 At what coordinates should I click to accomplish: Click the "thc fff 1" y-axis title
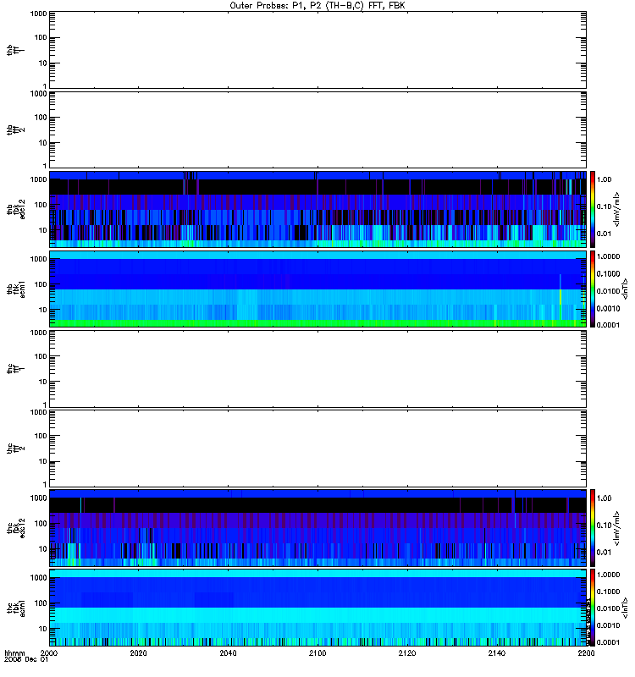tap(15, 369)
